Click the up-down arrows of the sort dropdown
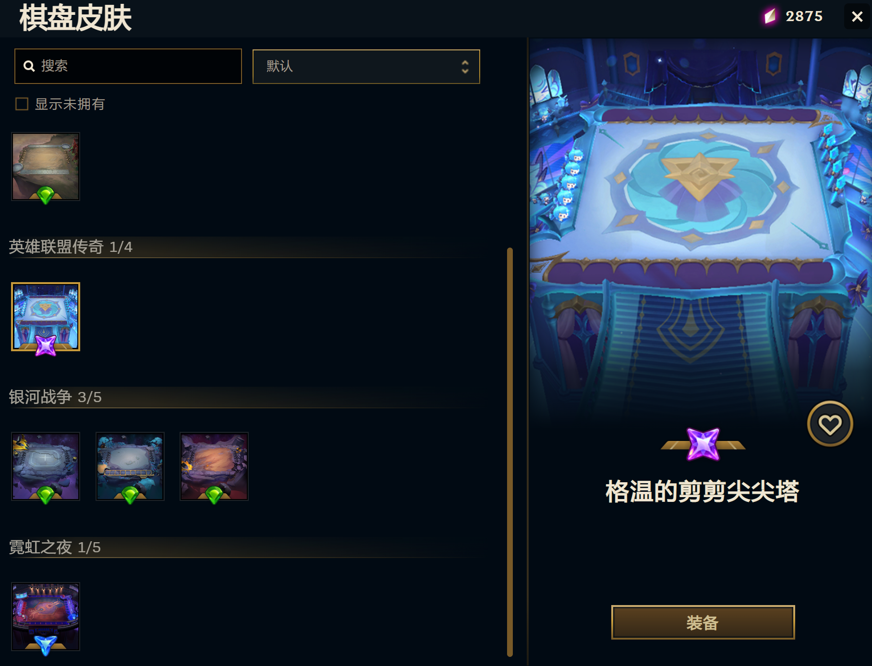872x666 pixels. tap(465, 67)
